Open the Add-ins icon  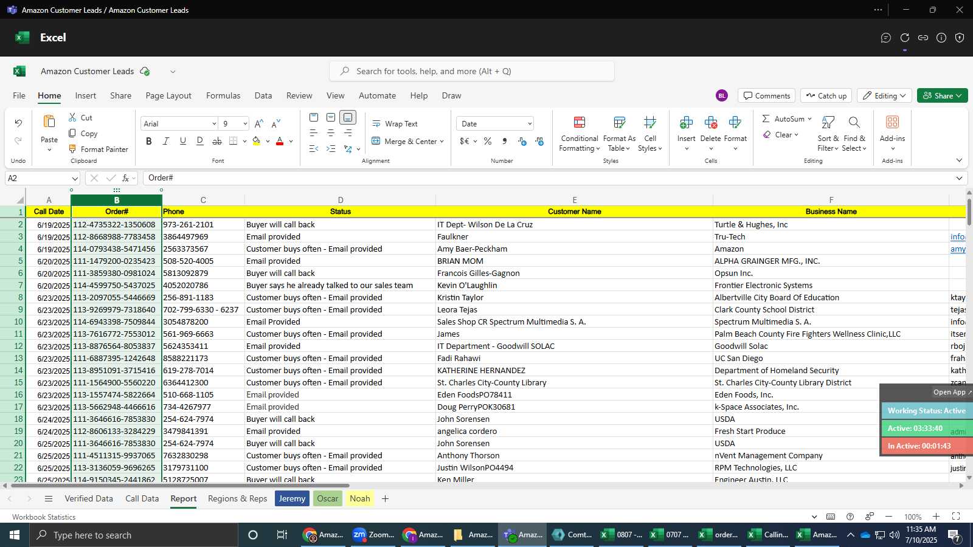pos(892,122)
